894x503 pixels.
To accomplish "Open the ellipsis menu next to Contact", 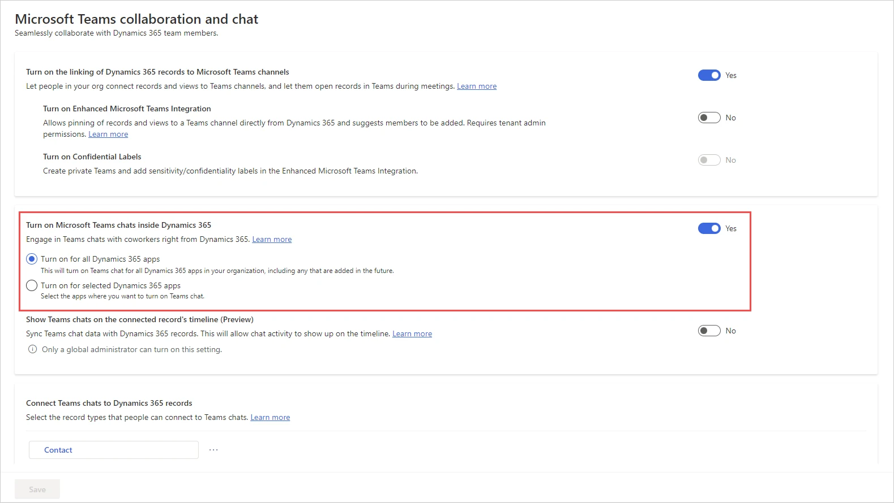I will (213, 450).
